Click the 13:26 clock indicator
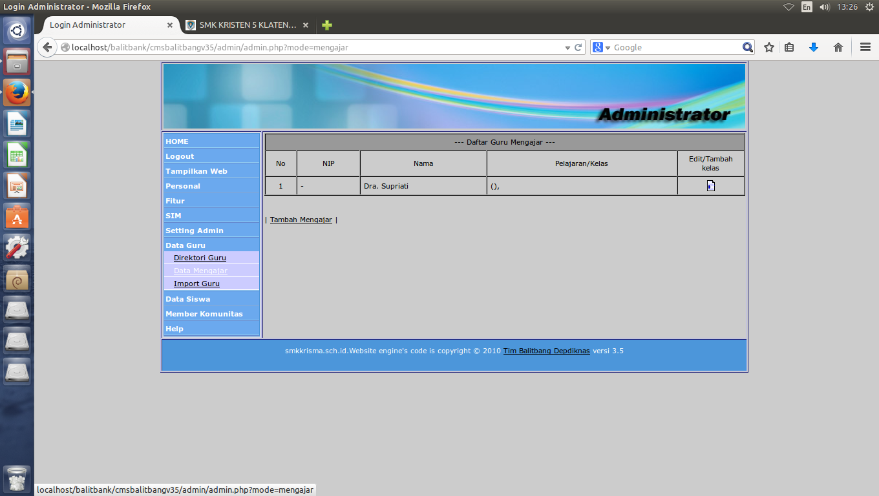The height and width of the screenshot is (496, 879). [847, 7]
